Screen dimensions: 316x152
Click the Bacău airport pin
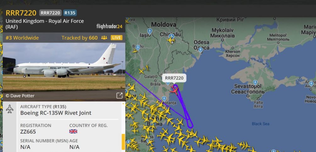[138, 48]
